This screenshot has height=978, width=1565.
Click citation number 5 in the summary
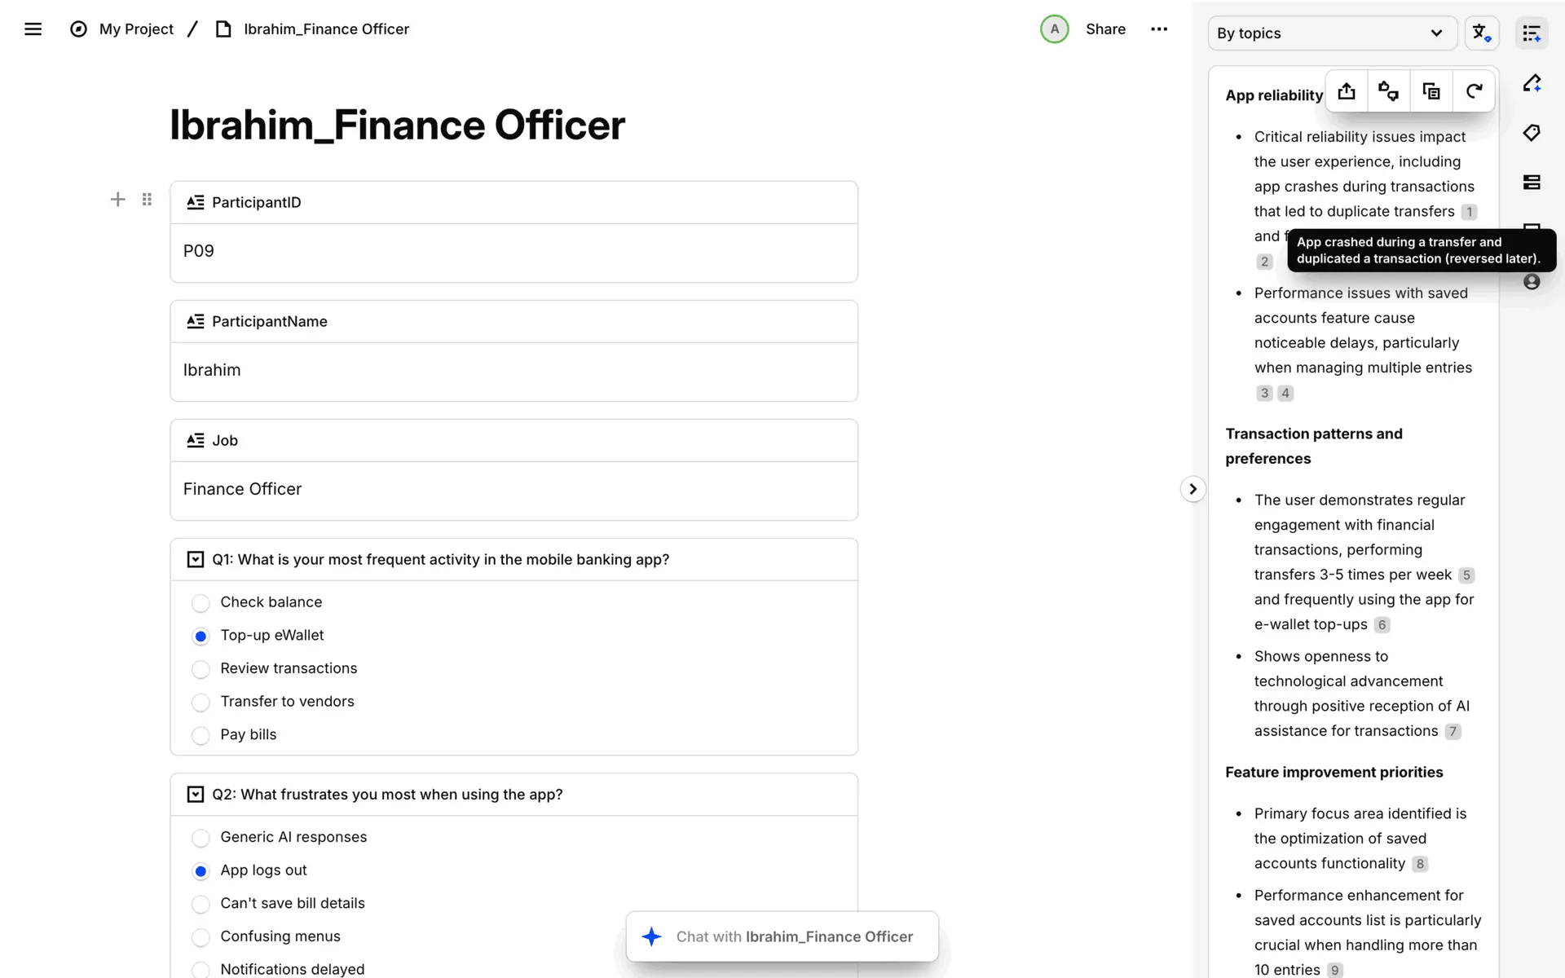coord(1466,575)
